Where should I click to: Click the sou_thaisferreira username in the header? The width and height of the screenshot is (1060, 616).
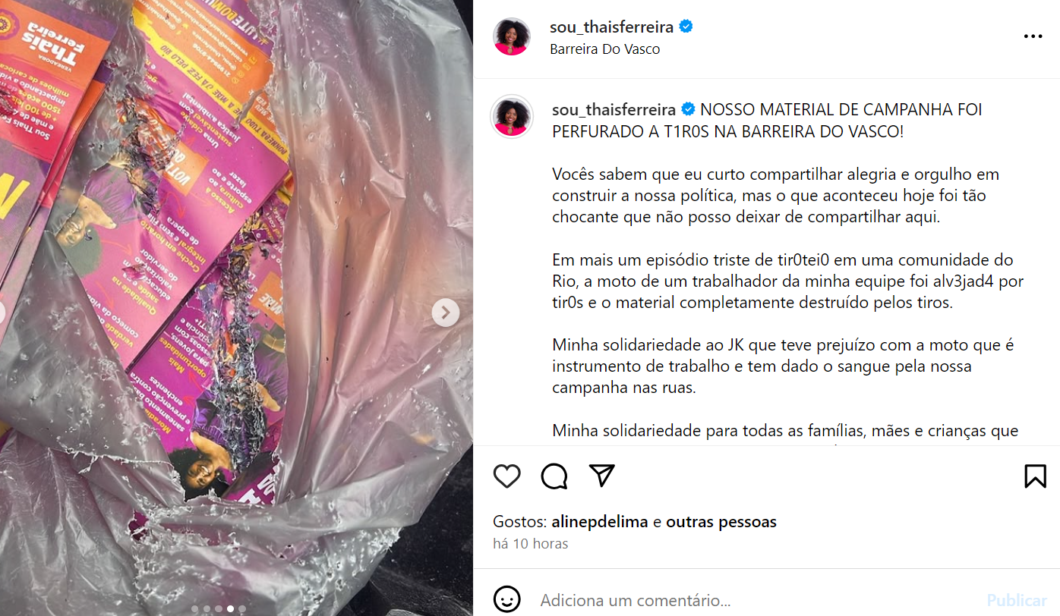click(x=612, y=27)
